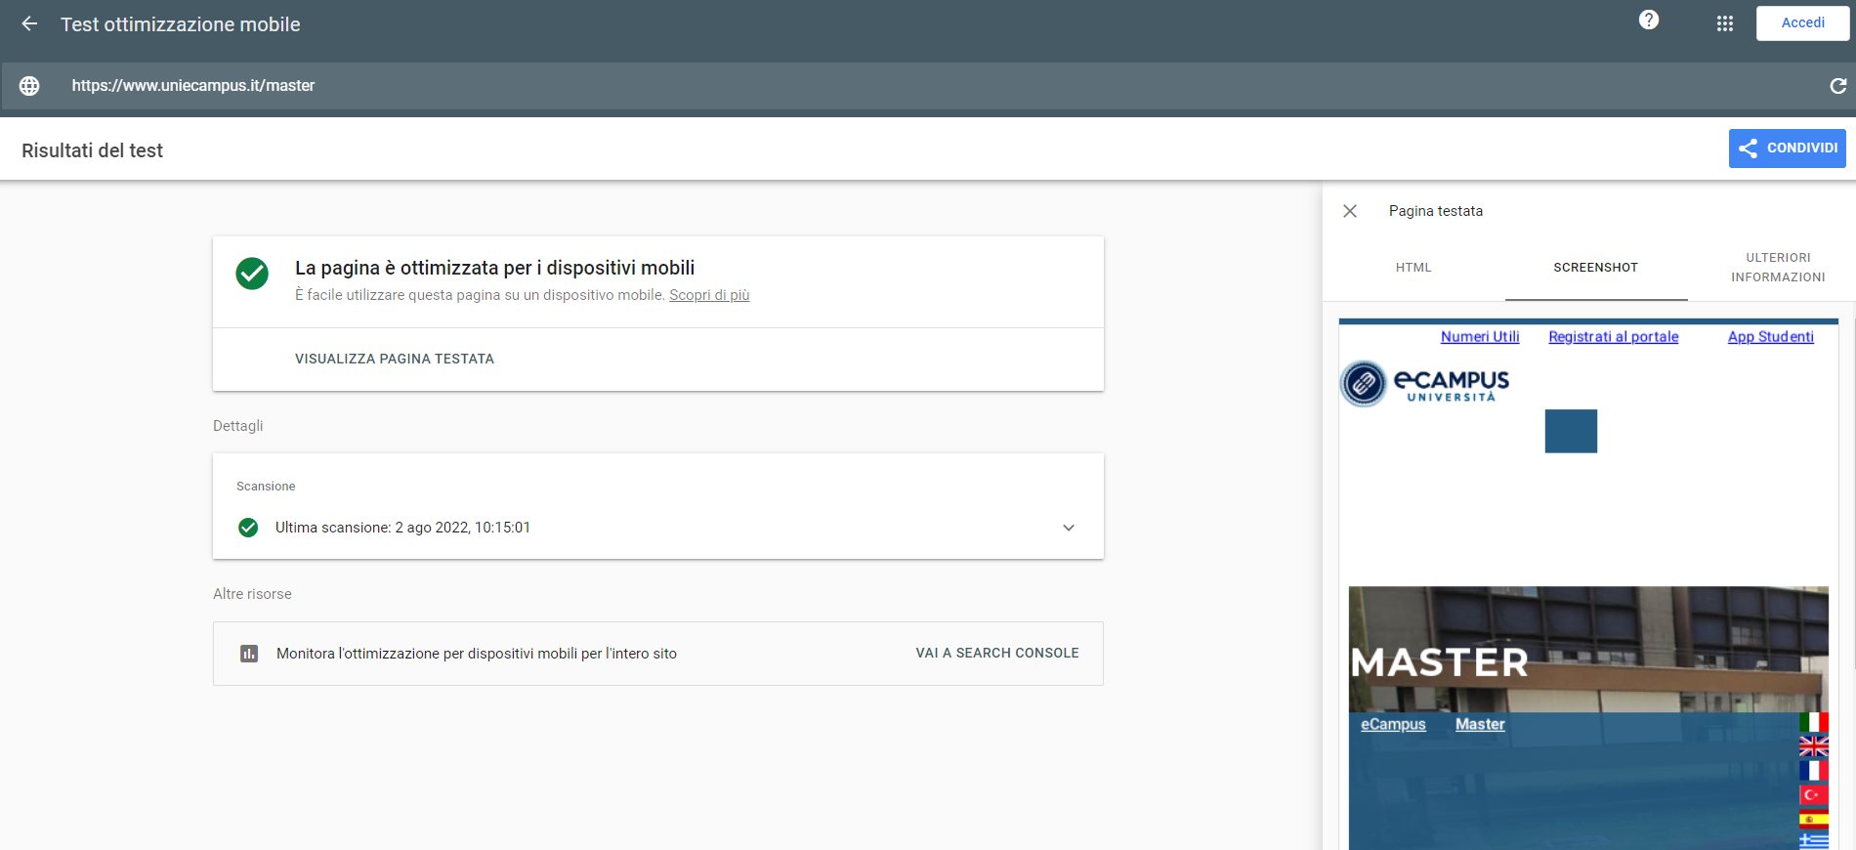Open the help question mark icon
This screenshot has height=850, width=1856.
1649,21
